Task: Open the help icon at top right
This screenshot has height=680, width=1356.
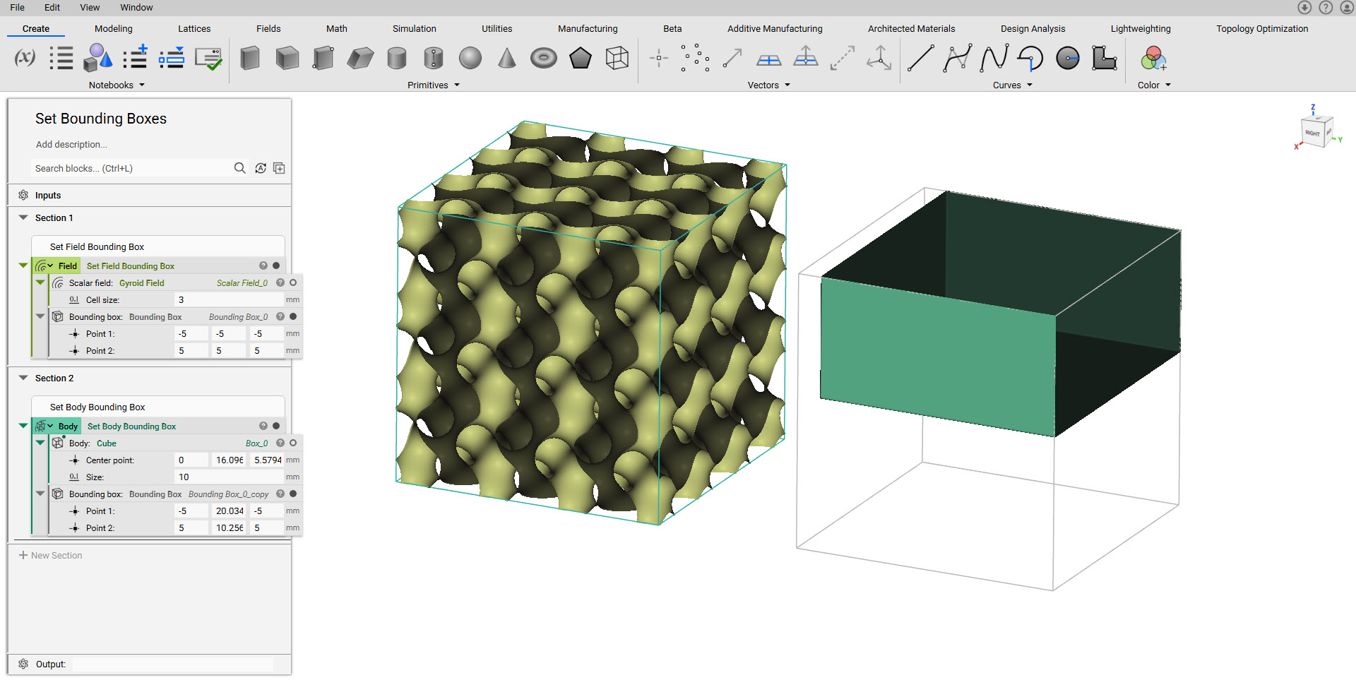Action: click(x=1326, y=7)
